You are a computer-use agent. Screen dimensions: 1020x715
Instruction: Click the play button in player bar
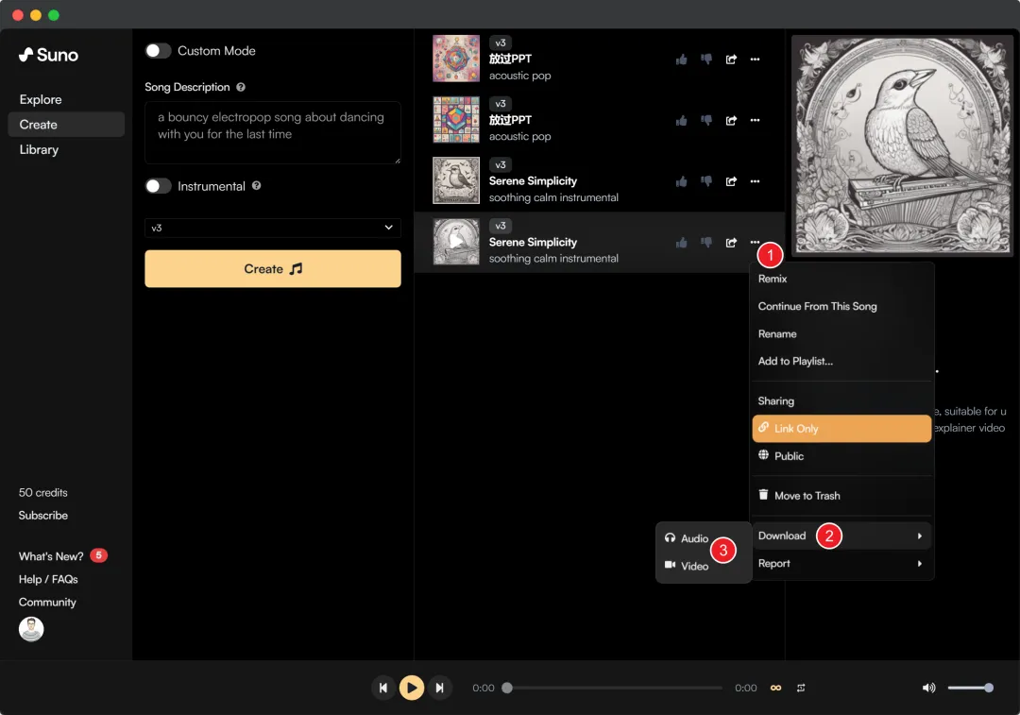411,688
